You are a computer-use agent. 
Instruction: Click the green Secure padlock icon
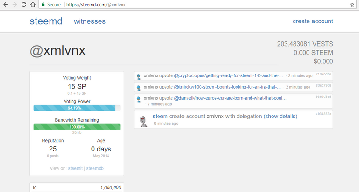click(43, 4)
